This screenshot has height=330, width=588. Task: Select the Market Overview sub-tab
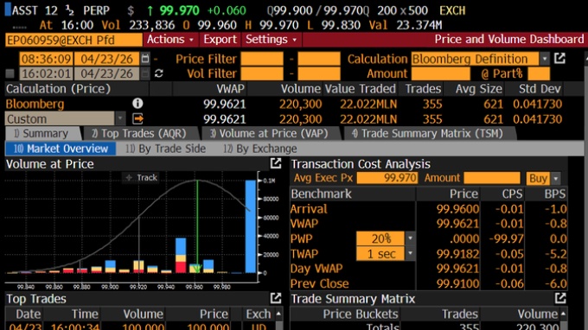61,149
